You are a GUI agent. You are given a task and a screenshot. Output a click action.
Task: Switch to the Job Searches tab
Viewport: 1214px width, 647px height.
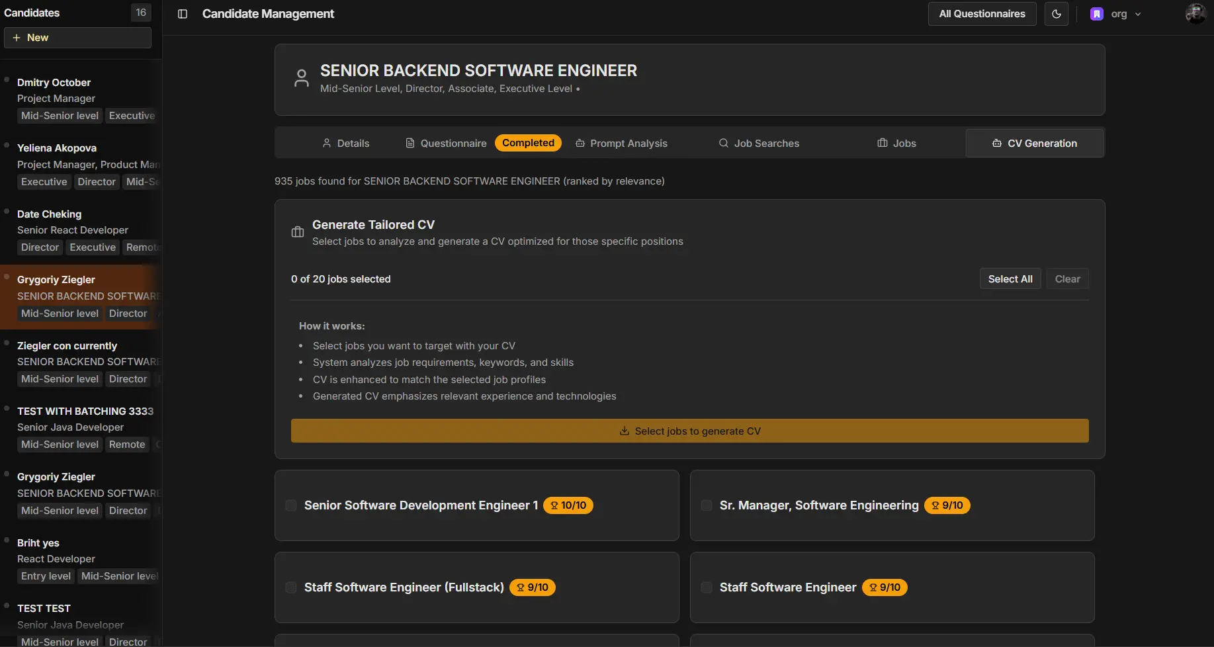(x=759, y=144)
